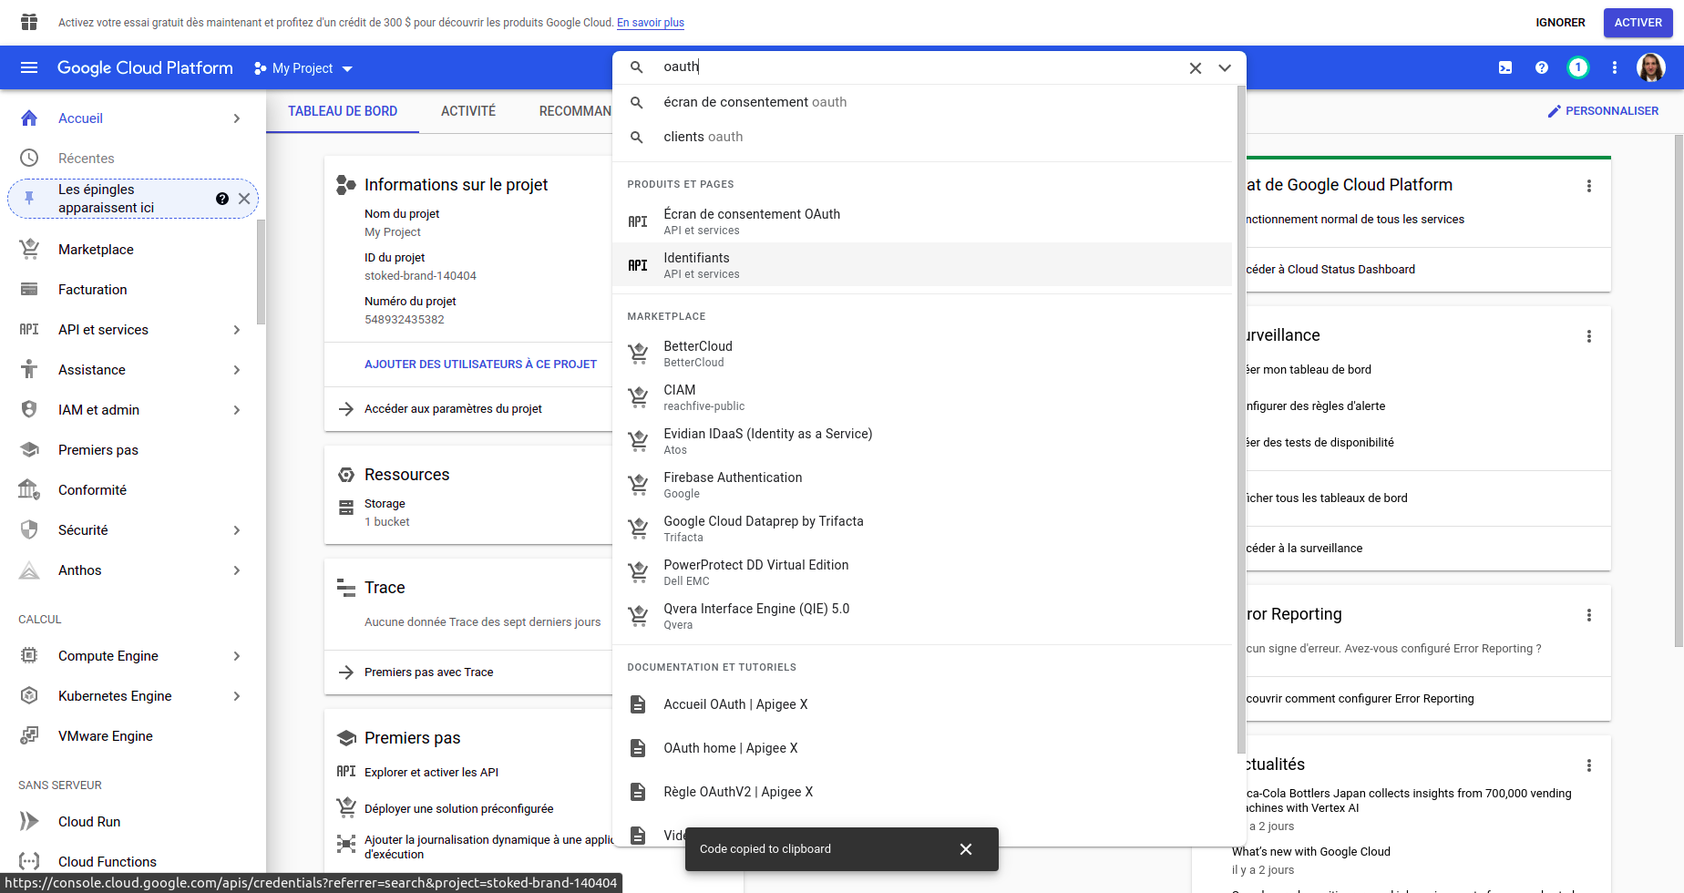
Task: Expand the Compute Engine submenu
Action: click(236, 656)
